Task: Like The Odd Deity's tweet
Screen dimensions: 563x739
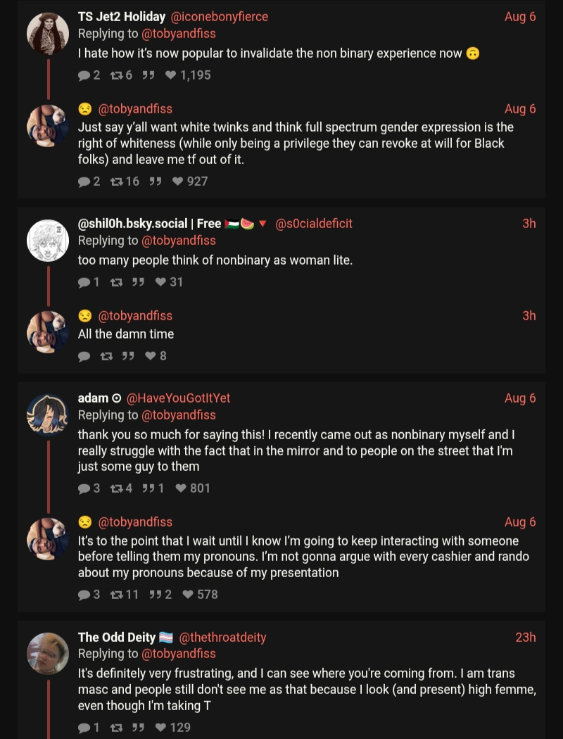Action: coord(160,728)
